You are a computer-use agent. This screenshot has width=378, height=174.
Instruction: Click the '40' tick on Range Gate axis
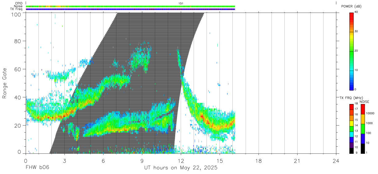[x=18, y=97]
